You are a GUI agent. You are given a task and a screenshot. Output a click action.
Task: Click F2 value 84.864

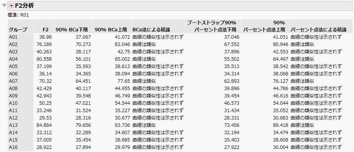coord(45,125)
